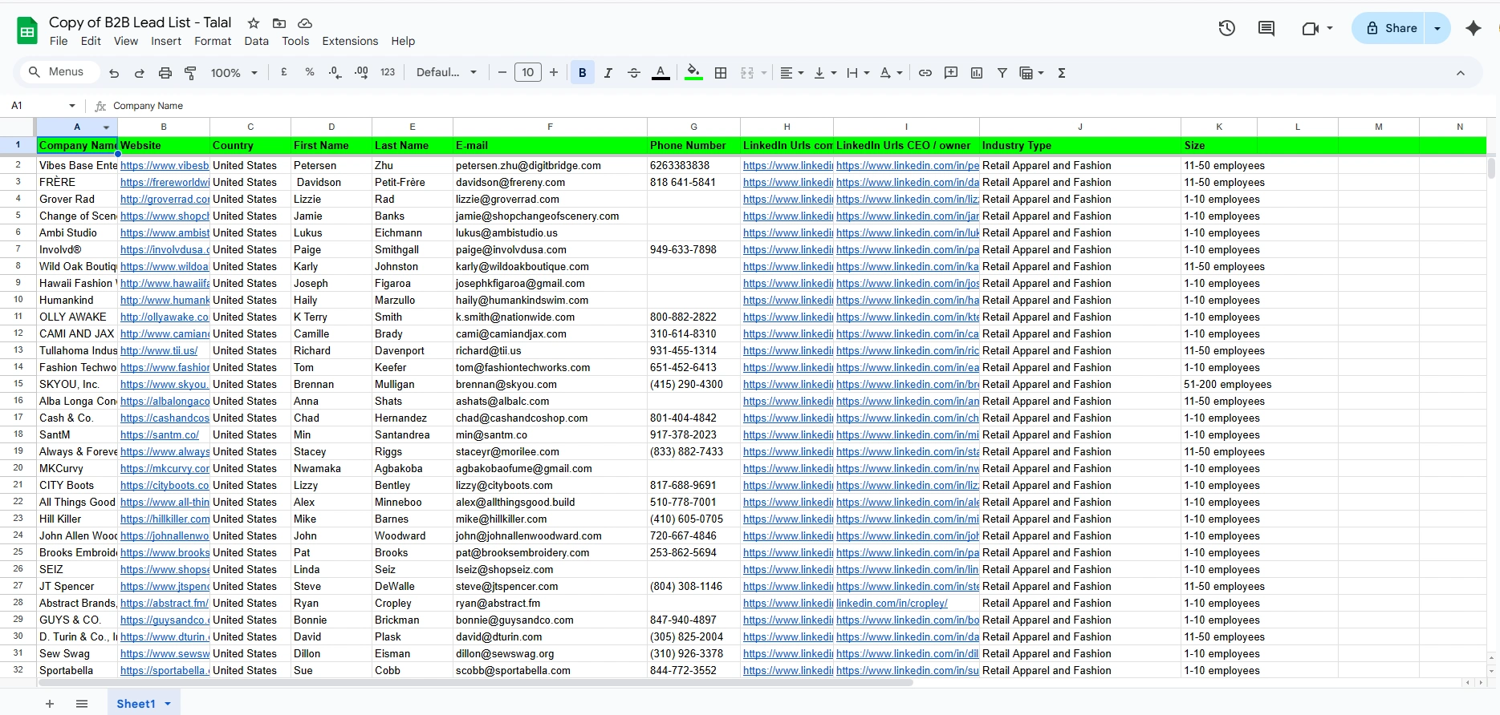
Task: Click the Create a filter icon
Action: [x=1002, y=73]
